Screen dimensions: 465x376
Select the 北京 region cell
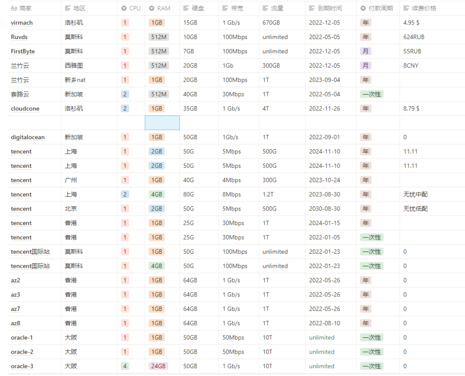point(89,209)
